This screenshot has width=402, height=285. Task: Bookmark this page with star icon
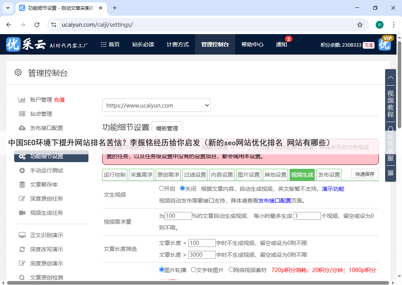coord(360,25)
